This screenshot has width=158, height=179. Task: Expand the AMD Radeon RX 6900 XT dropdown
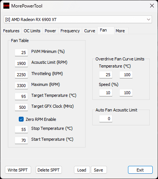pyautogui.click(x=78, y=20)
